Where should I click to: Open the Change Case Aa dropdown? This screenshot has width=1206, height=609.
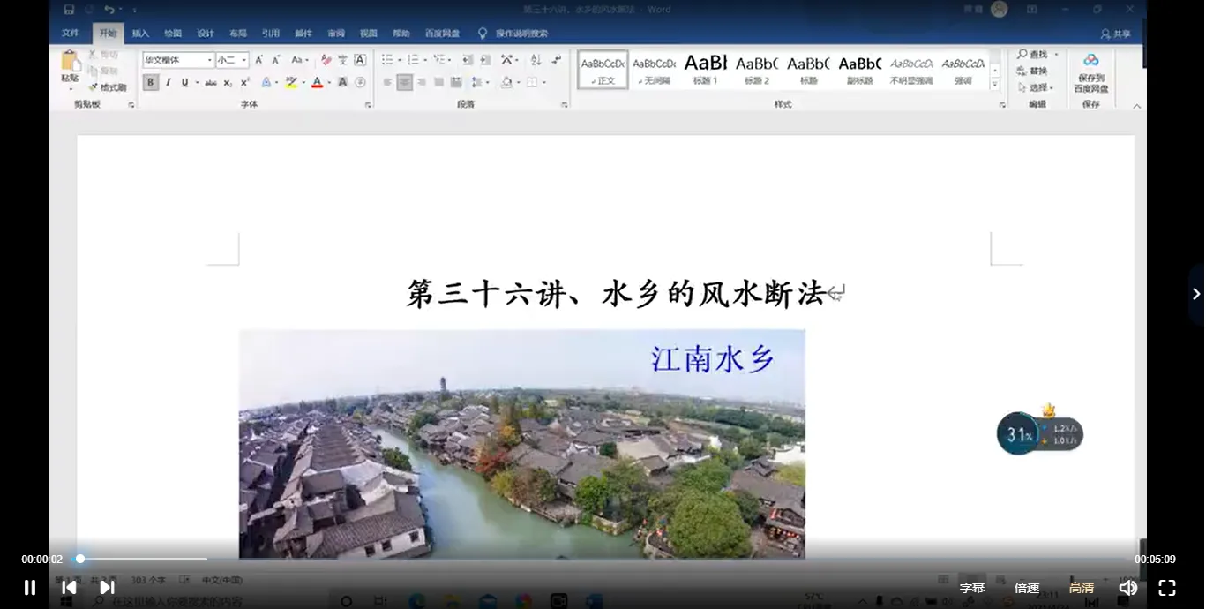(x=299, y=60)
